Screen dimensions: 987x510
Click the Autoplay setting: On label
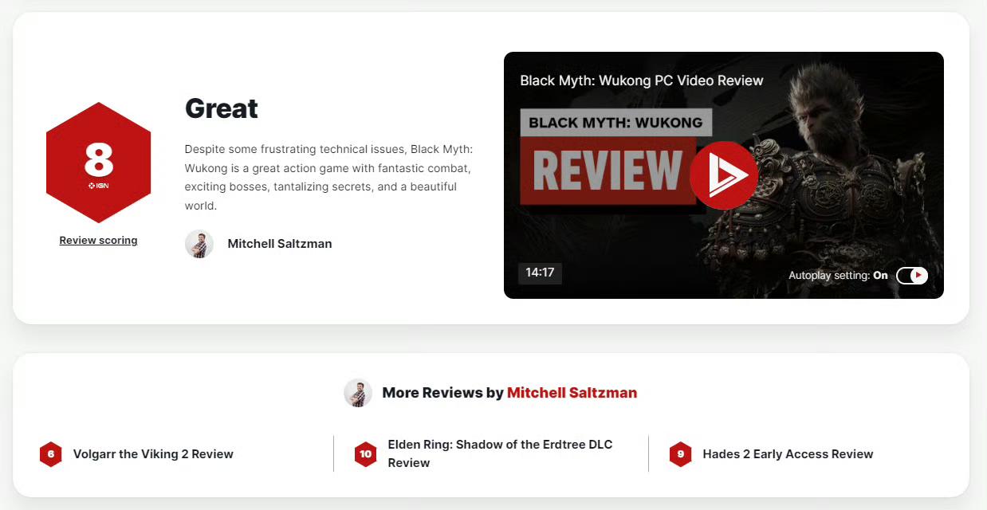pyautogui.click(x=838, y=276)
